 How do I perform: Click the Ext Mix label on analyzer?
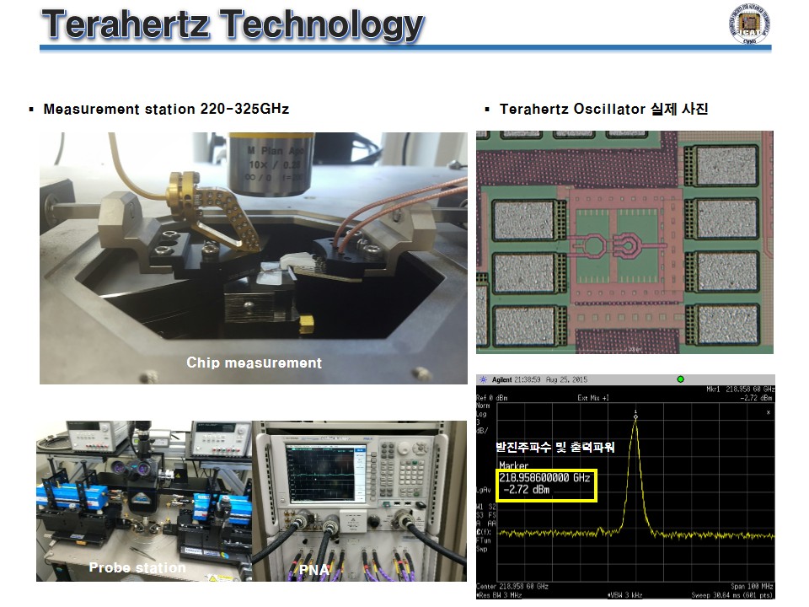[x=593, y=398]
